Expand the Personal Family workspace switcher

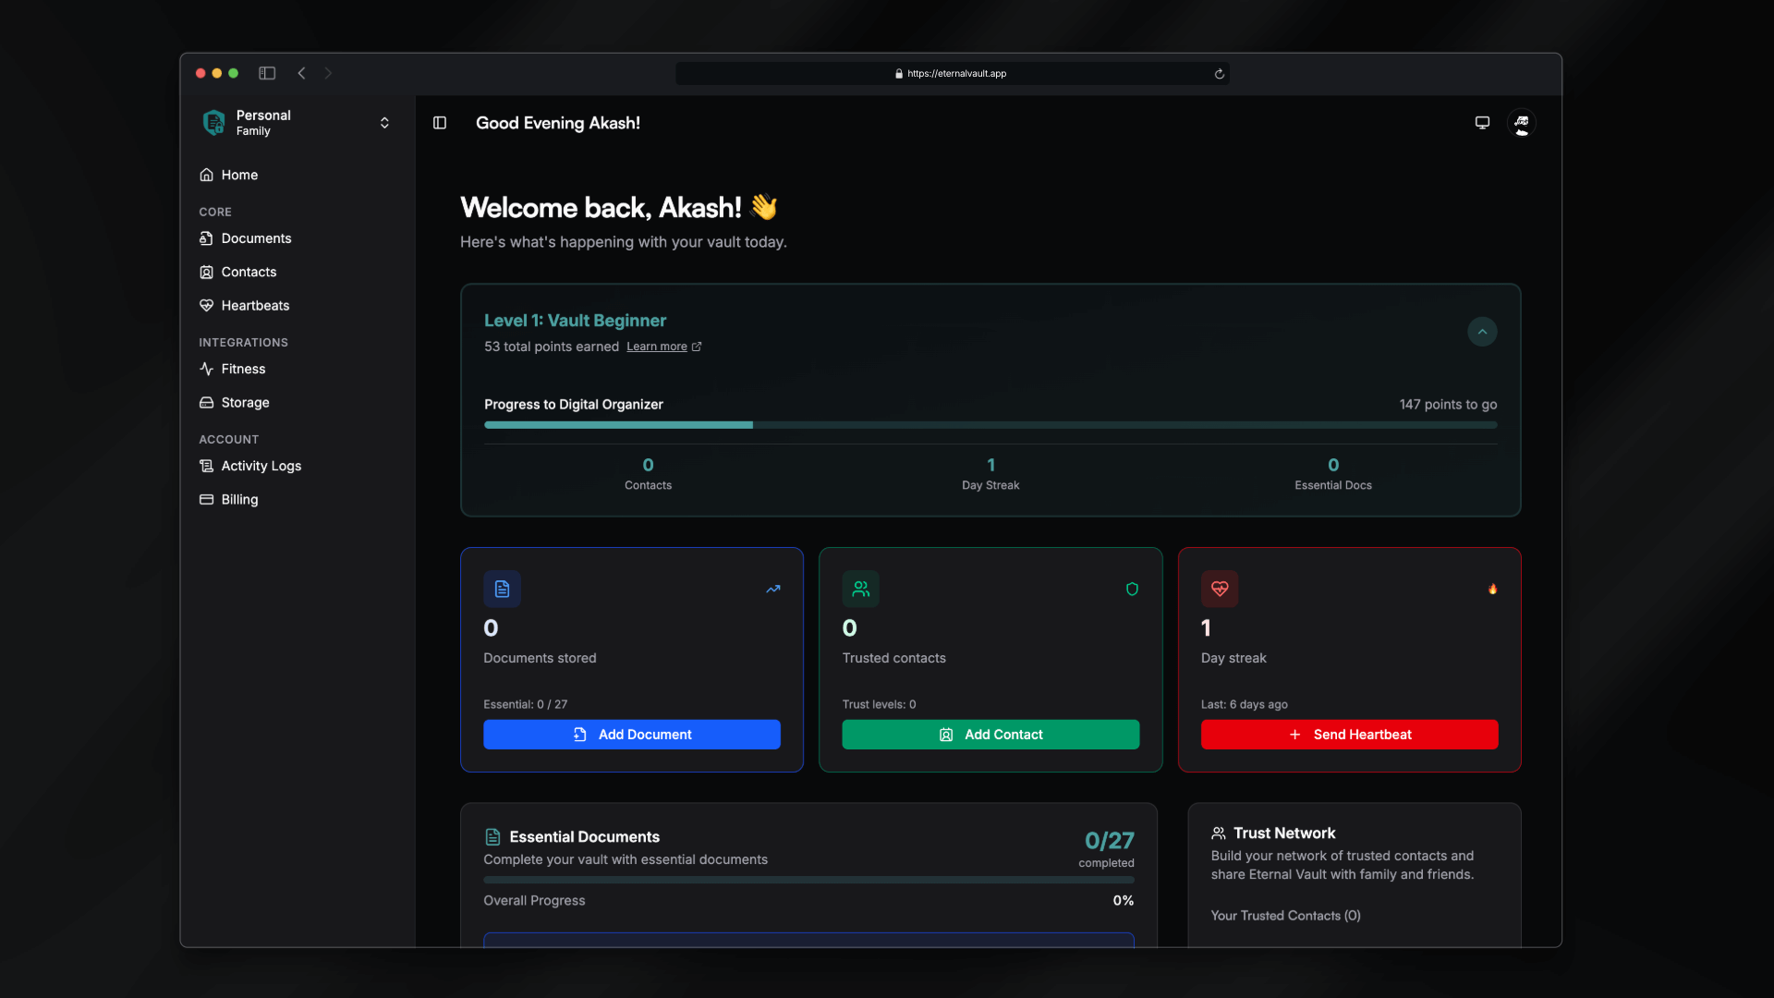tap(384, 123)
